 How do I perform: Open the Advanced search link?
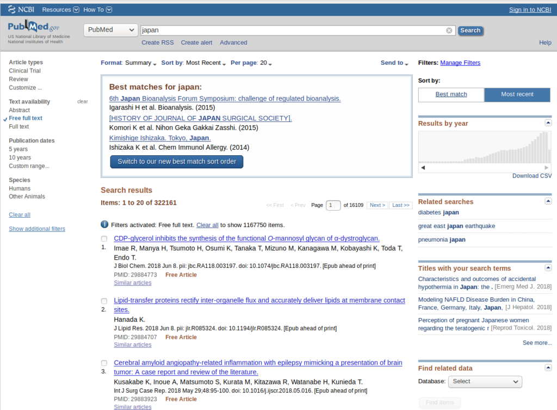[233, 42]
